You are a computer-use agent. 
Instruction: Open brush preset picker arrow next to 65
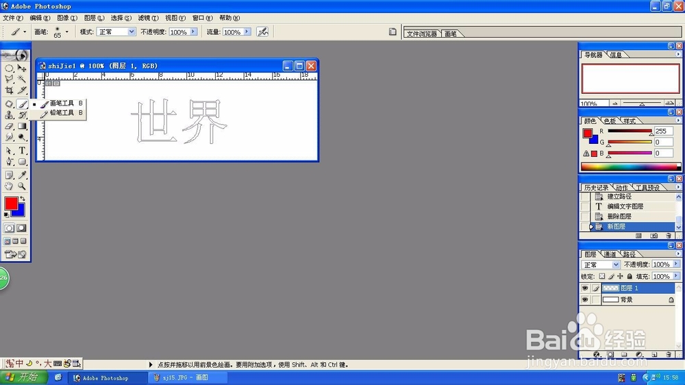(67, 32)
